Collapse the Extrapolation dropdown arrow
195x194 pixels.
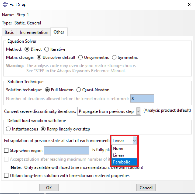point(135,140)
